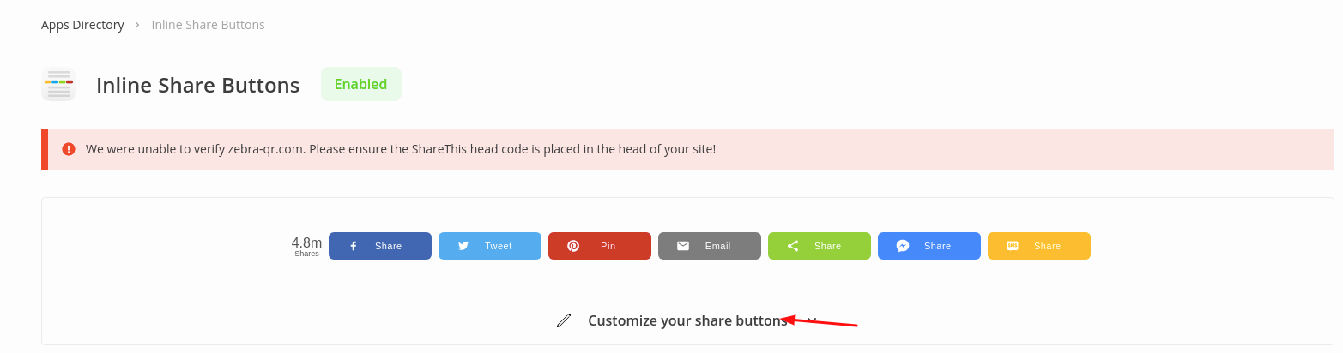Image resolution: width=1343 pixels, height=353 pixels.
Task: Go to Apps Directory breadcrumb
Action: [82, 25]
